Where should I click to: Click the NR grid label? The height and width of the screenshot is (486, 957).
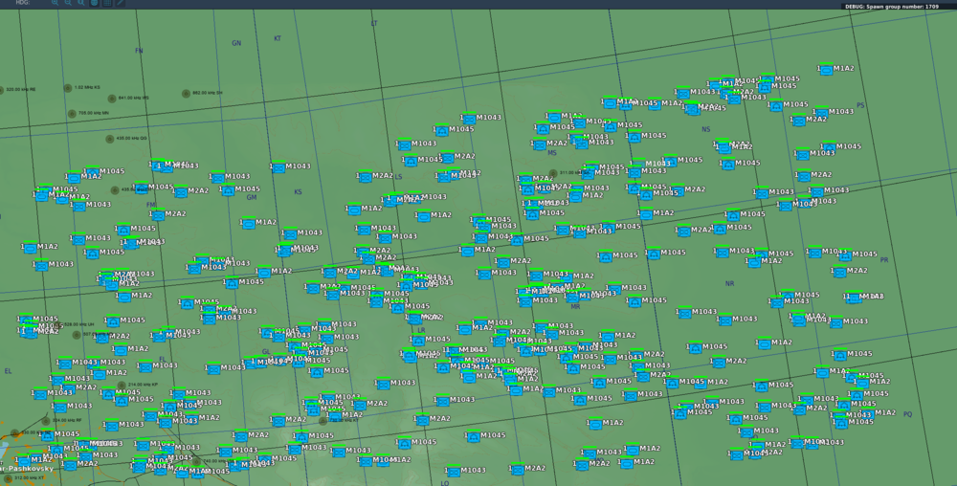729,283
